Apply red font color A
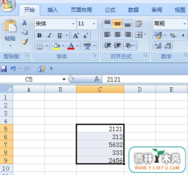Screen dimensions: 188x175 [x=71, y=46]
